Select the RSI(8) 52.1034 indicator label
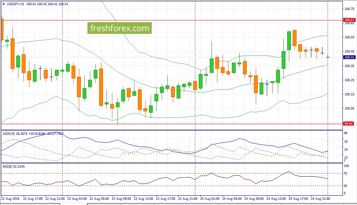The width and height of the screenshot is (357, 205). click(x=14, y=167)
